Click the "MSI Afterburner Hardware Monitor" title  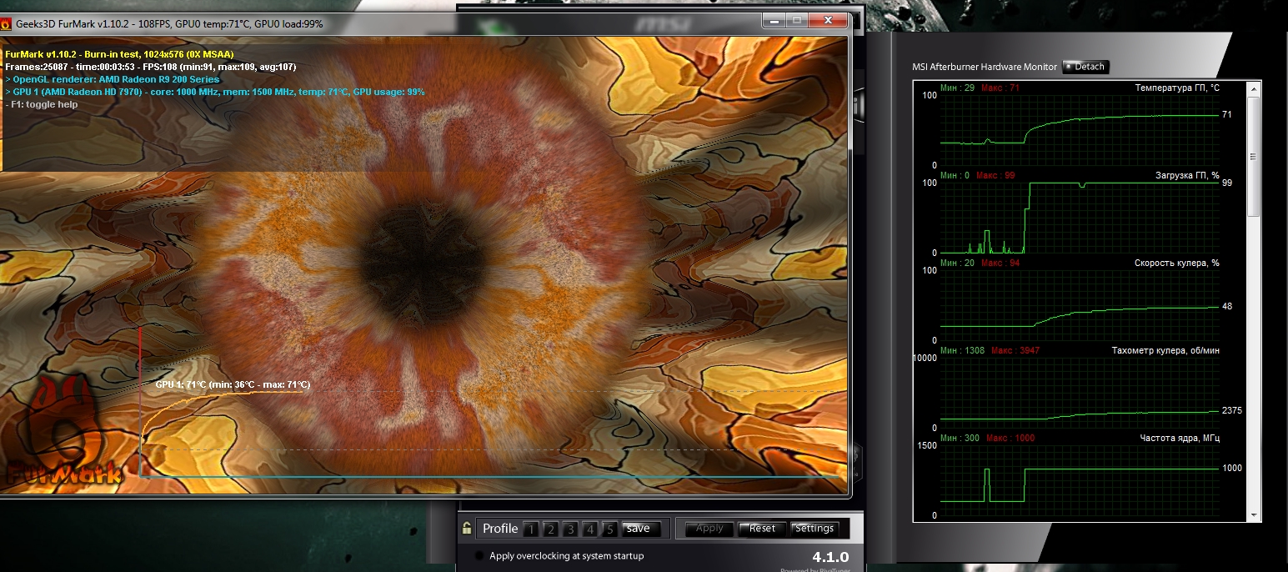(x=985, y=67)
